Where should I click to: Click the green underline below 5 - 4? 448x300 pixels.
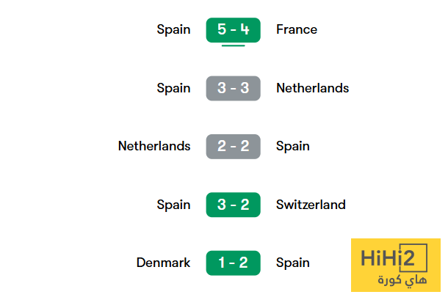[233, 45]
